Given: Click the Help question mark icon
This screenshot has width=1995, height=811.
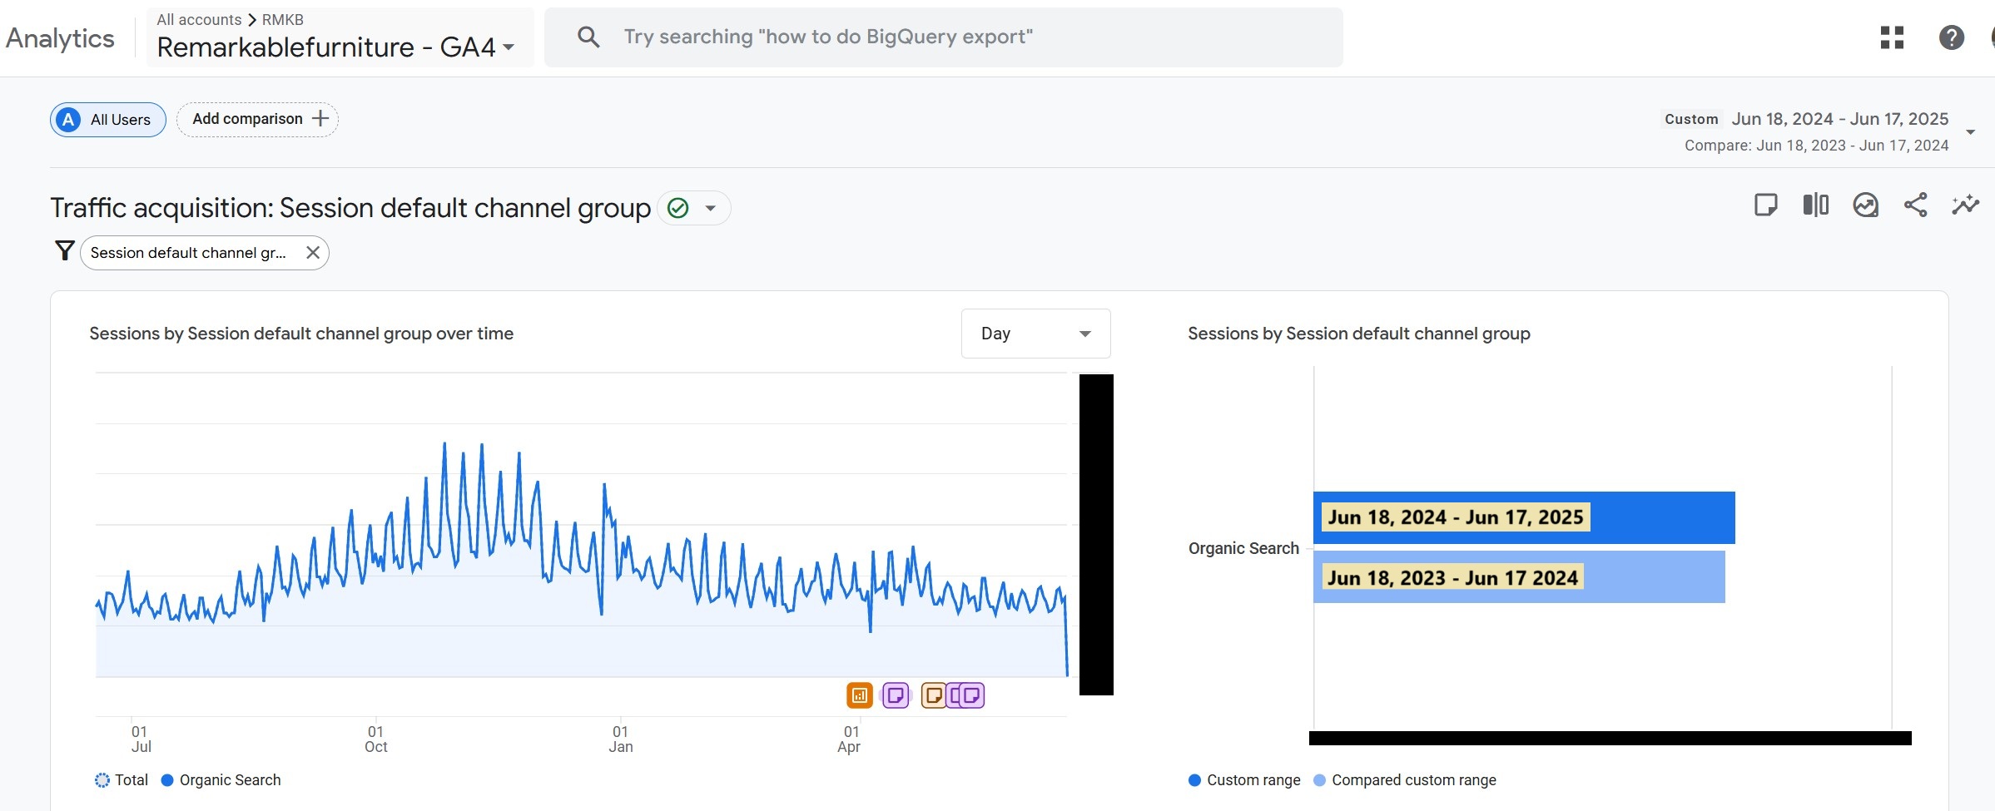Looking at the screenshot, I should point(1951,37).
